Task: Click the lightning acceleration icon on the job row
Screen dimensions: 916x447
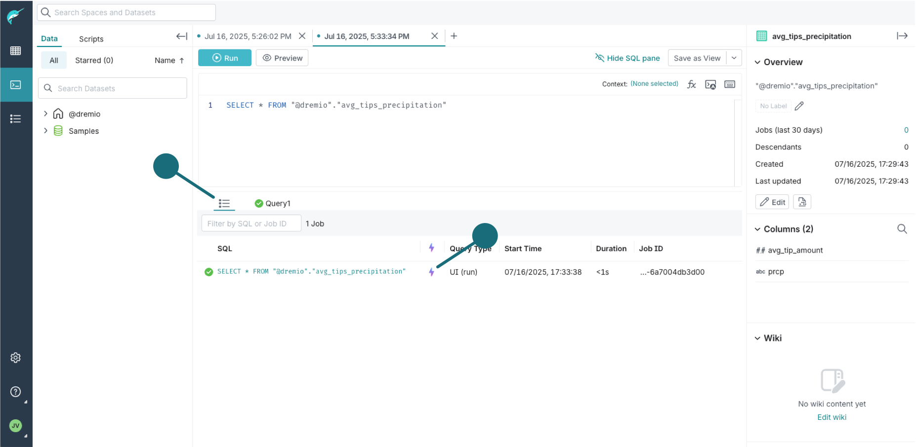Action: click(x=432, y=272)
